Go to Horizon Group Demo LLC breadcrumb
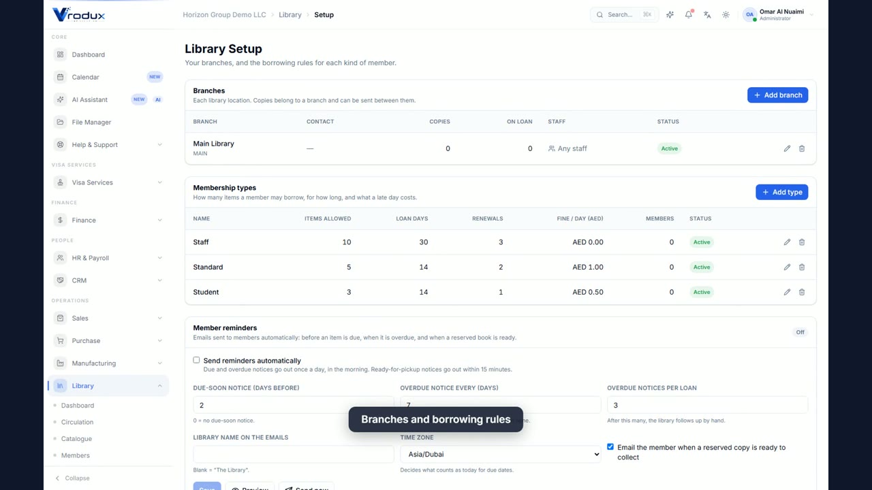 pyautogui.click(x=224, y=14)
